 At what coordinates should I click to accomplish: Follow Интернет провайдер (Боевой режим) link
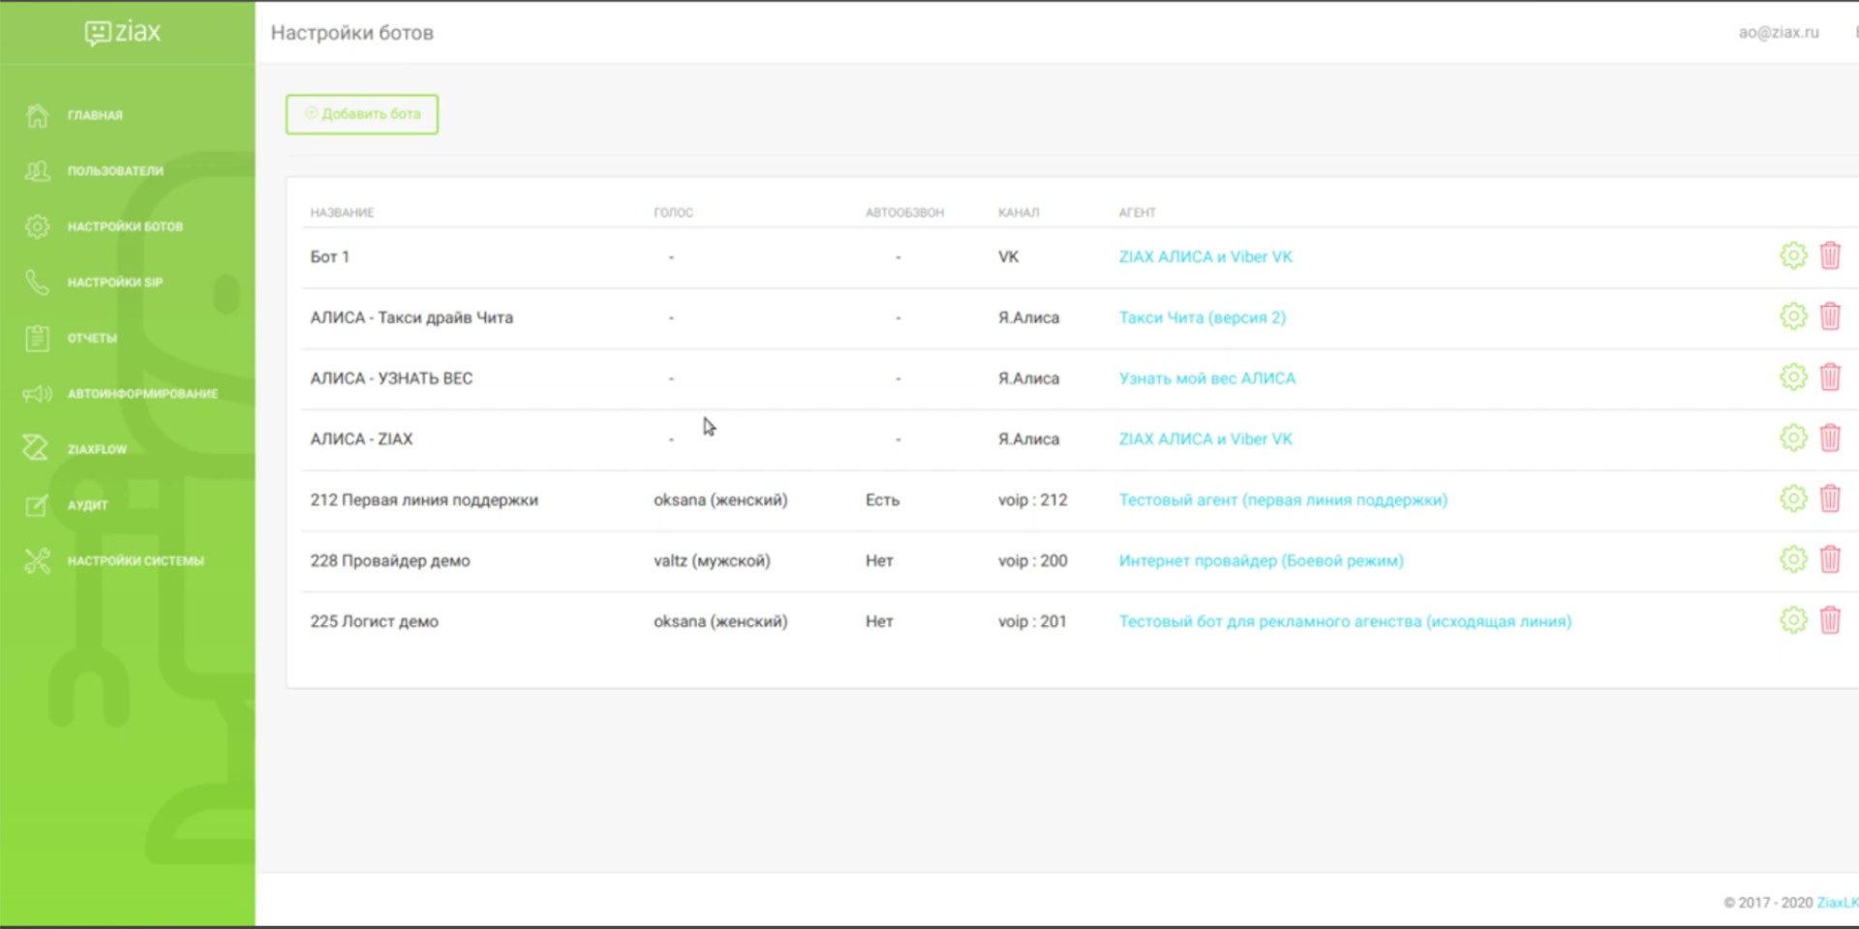point(1261,560)
